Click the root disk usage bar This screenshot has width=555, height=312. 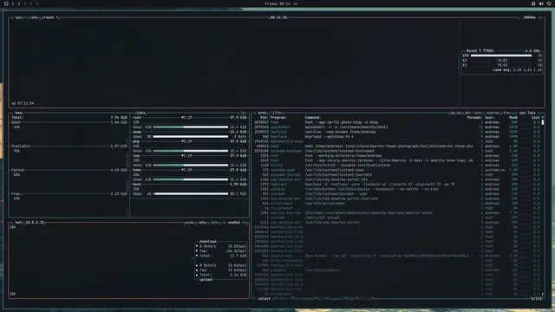(x=191, y=127)
